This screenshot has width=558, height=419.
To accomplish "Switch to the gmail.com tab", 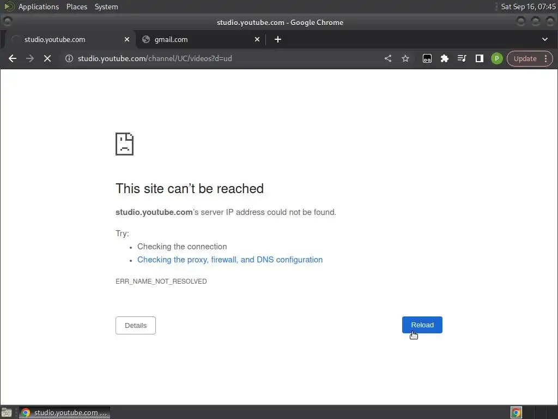I will [201, 39].
